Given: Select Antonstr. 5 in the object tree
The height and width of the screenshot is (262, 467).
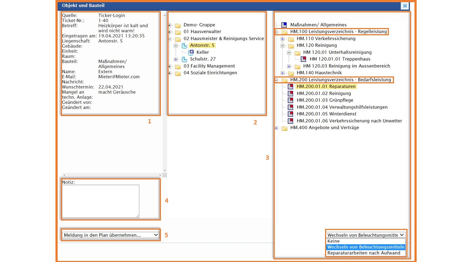Looking at the screenshot, I should [x=202, y=45].
